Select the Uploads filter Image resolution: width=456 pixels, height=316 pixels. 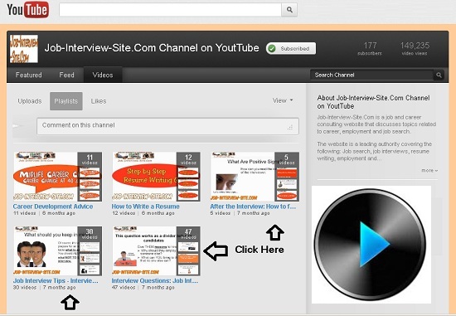coord(30,101)
